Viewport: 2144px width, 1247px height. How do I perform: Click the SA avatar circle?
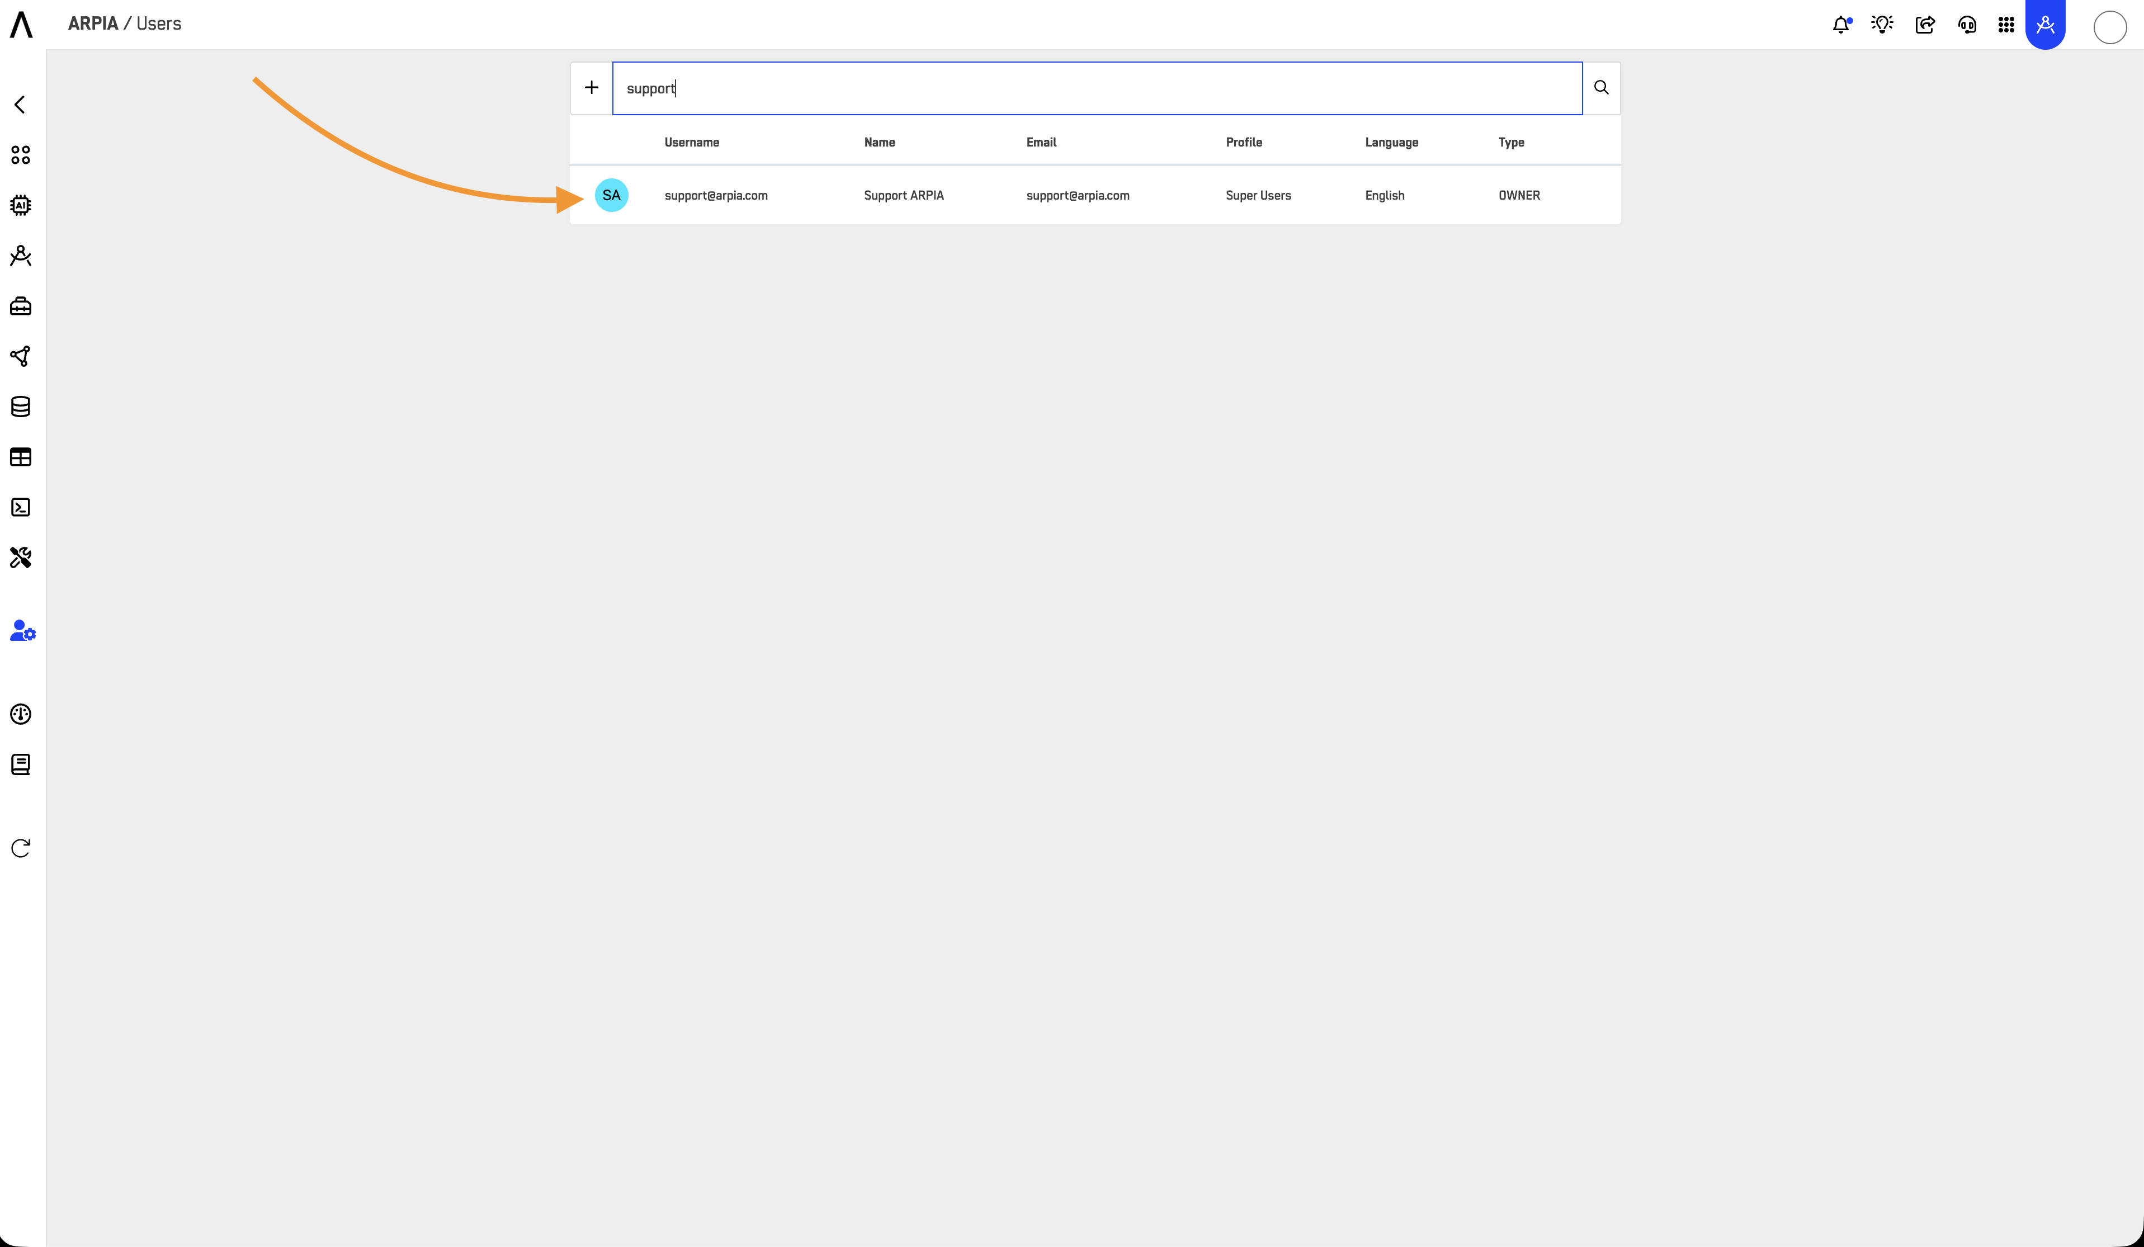611,196
